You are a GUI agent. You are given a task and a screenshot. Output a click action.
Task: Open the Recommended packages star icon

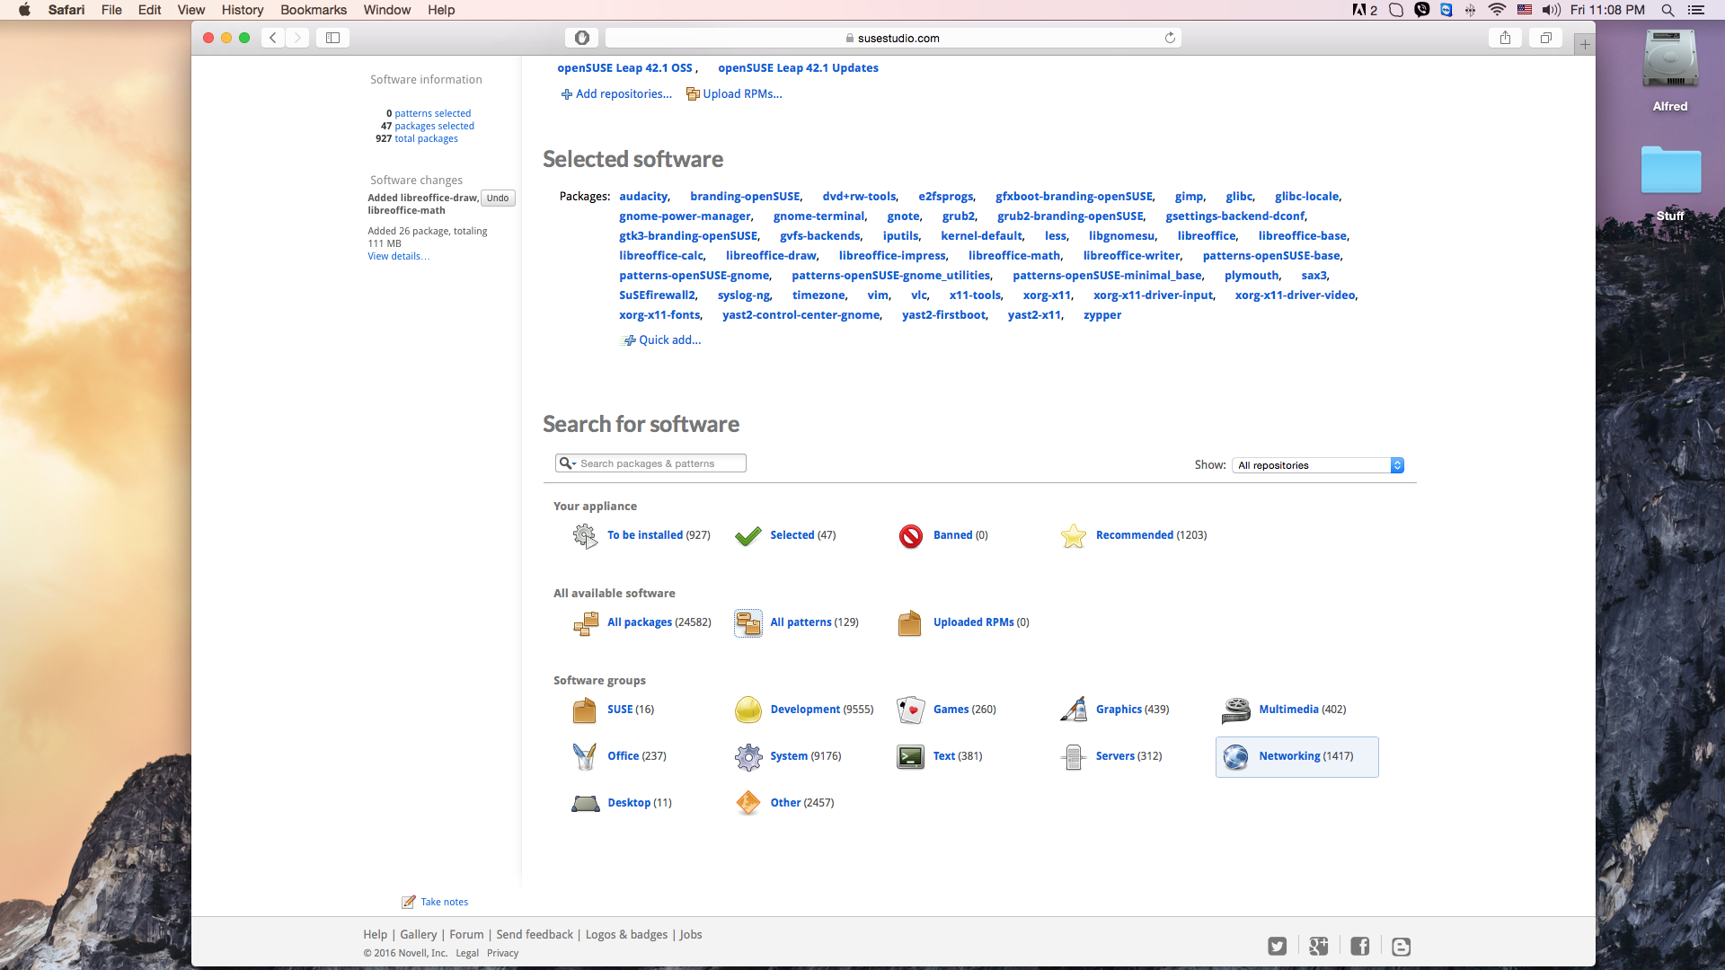tap(1073, 535)
